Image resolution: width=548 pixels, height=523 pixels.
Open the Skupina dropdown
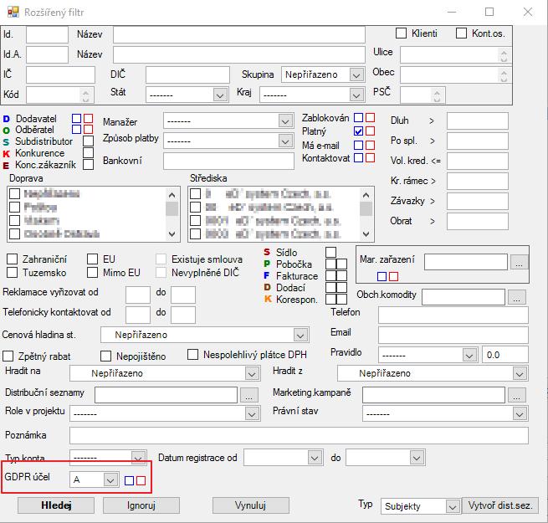pos(356,74)
